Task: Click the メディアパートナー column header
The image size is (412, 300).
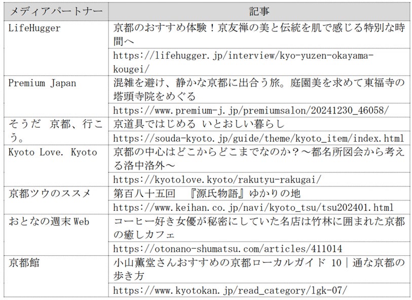Action: point(56,11)
